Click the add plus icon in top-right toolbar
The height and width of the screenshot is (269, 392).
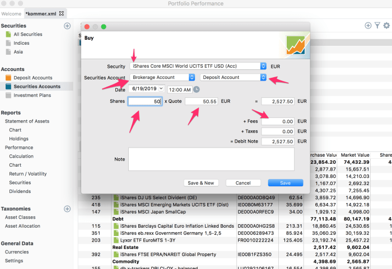(x=368, y=26)
